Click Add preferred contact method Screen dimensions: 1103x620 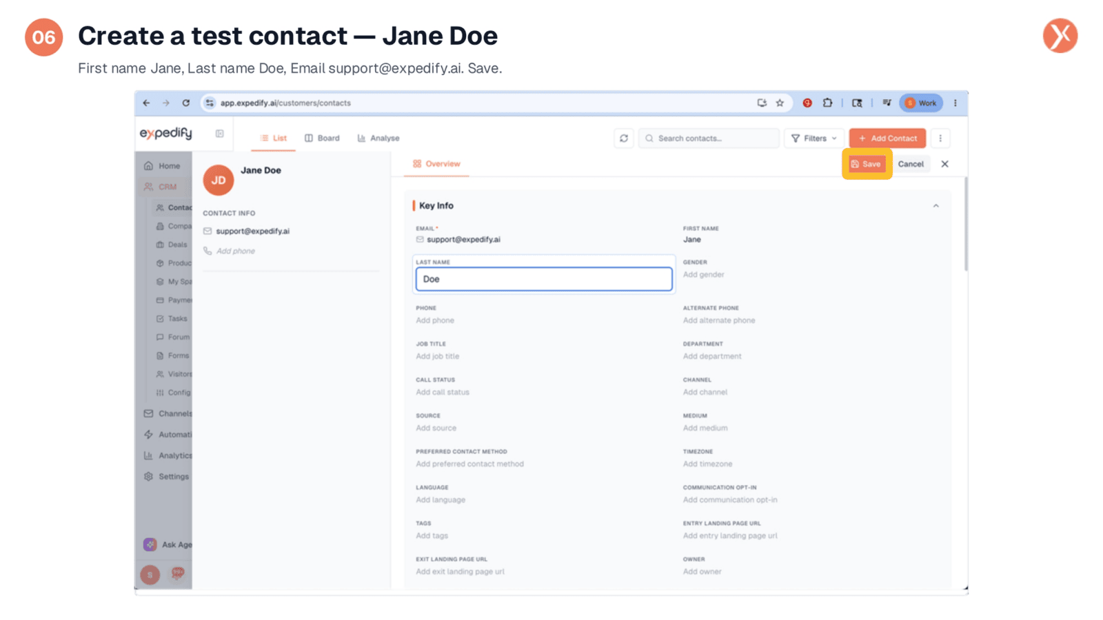[469, 464]
